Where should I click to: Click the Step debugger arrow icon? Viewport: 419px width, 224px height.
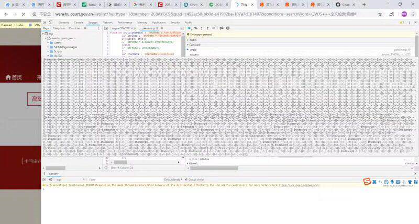pyautogui.click(x=214, y=28)
